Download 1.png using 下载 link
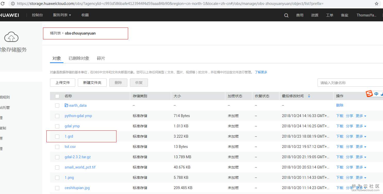Screen dimensions: 383x194 click(x=340, y=178)
